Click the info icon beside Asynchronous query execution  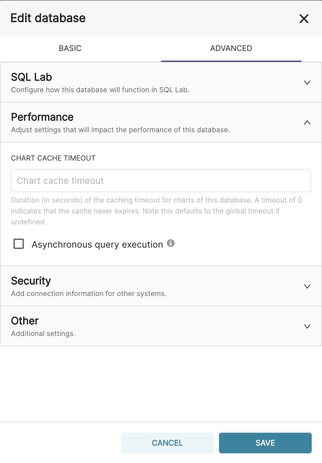tap(171, 243)
